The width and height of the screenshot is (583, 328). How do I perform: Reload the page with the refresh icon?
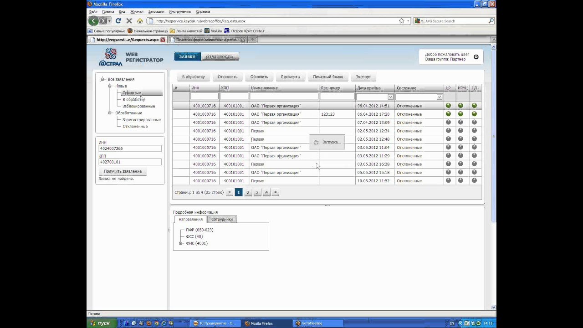coord(118,21)
